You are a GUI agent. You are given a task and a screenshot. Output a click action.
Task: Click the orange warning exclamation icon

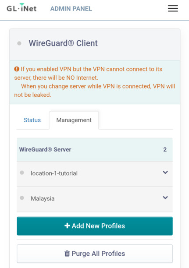coord(17,69)
